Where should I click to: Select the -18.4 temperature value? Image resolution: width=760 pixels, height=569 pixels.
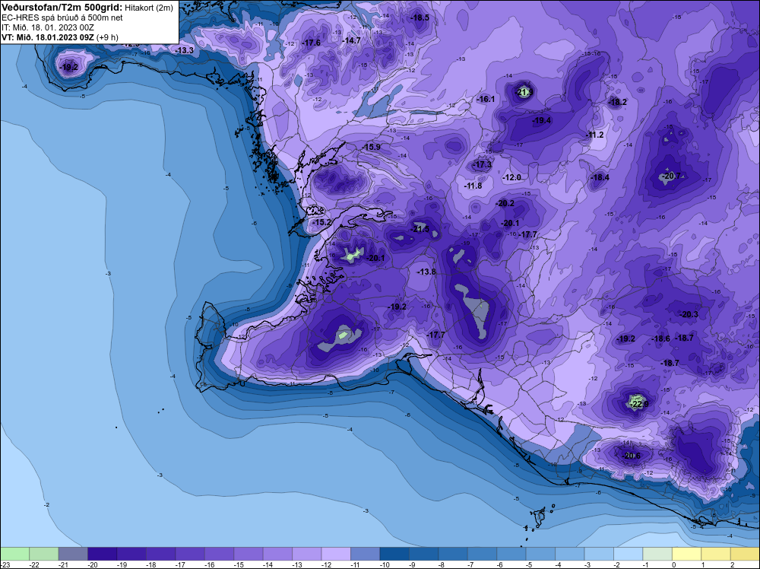tap(600, 177)
